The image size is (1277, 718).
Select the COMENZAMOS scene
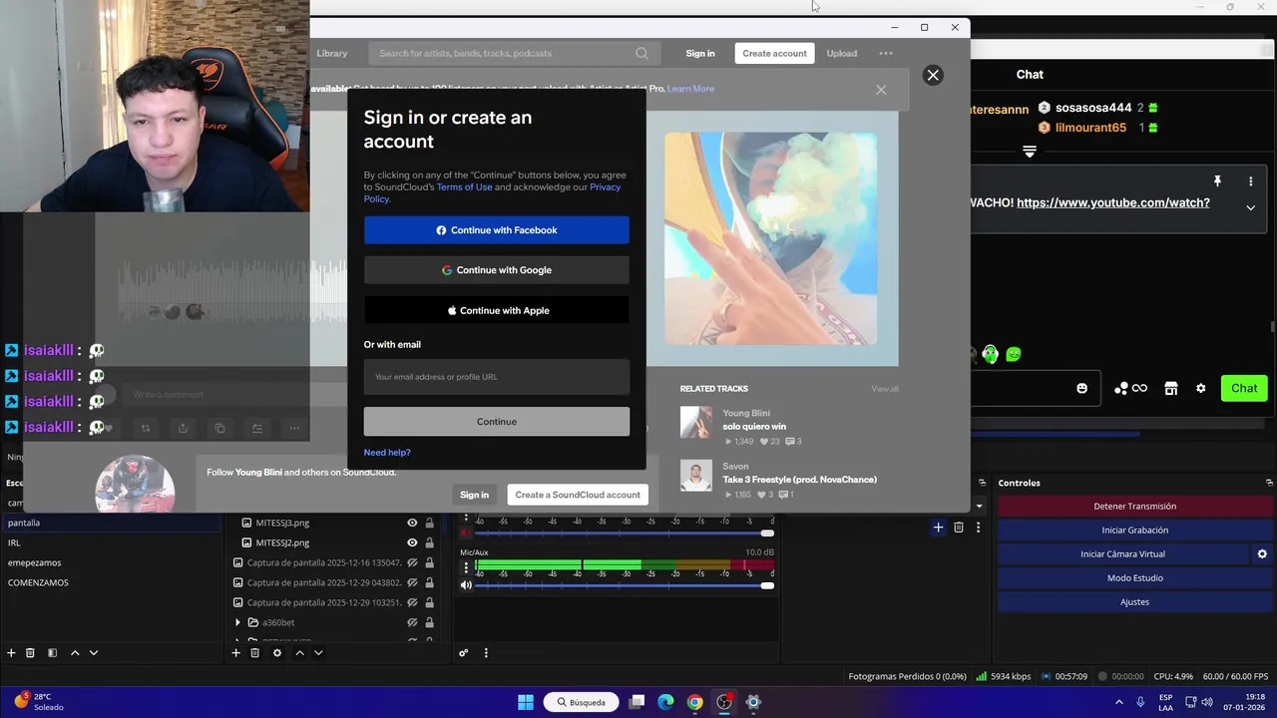(x=111, y=582)
